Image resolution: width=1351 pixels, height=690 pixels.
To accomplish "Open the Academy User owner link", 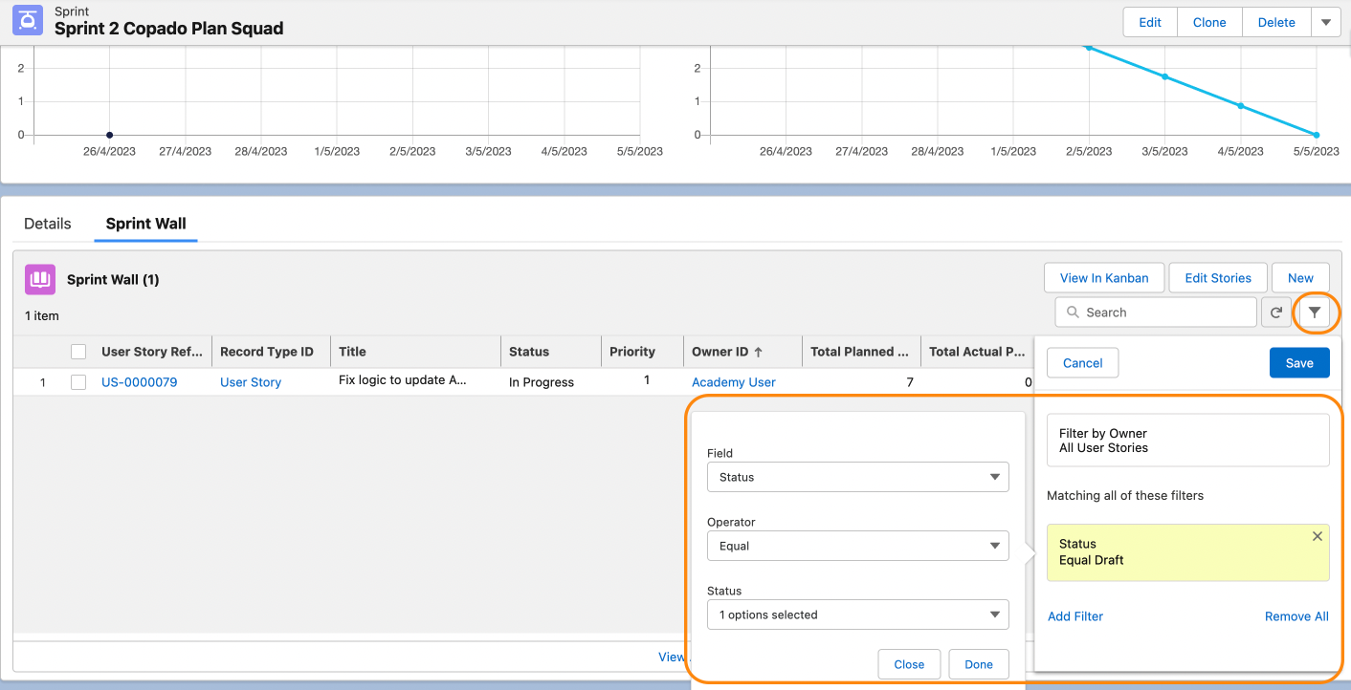I will pyautogui.click(x=734, y=382).
